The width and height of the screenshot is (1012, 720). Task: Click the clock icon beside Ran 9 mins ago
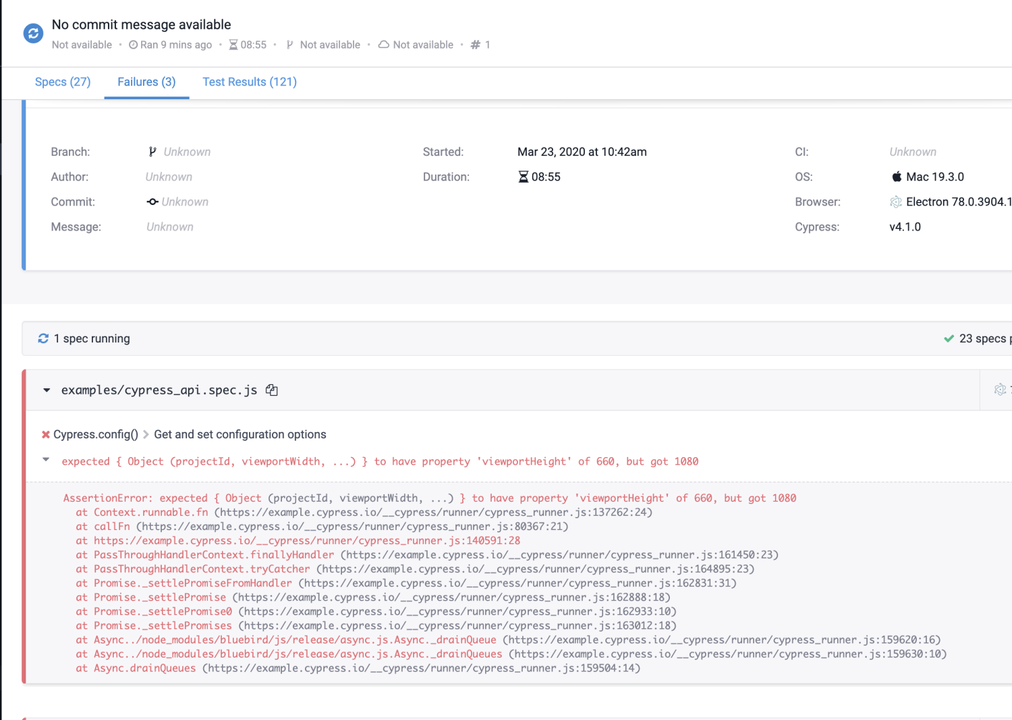click(x=133, y=45)
